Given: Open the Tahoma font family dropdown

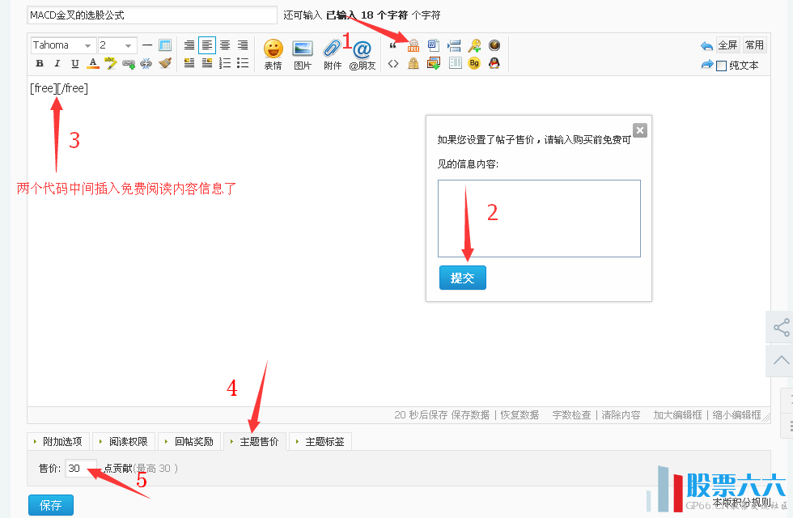Looking at the screenshot, I should coord(62,45).
